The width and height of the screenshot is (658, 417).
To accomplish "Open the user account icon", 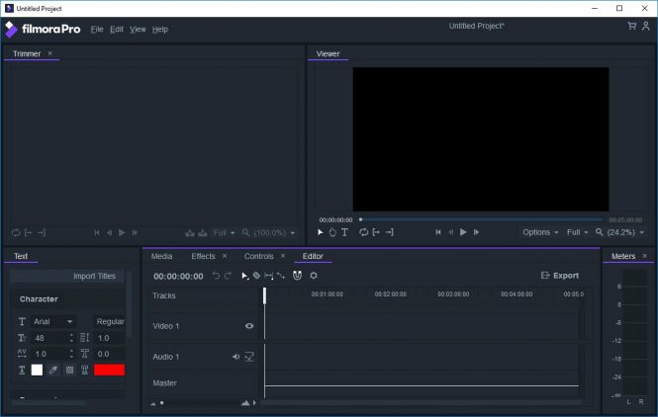I will click(x=646, y=26).
